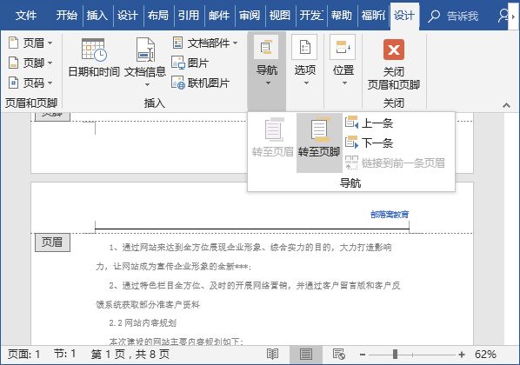The image size is (520, 365).
Task: Switch to web layout view icon
Action: point(339,354)
